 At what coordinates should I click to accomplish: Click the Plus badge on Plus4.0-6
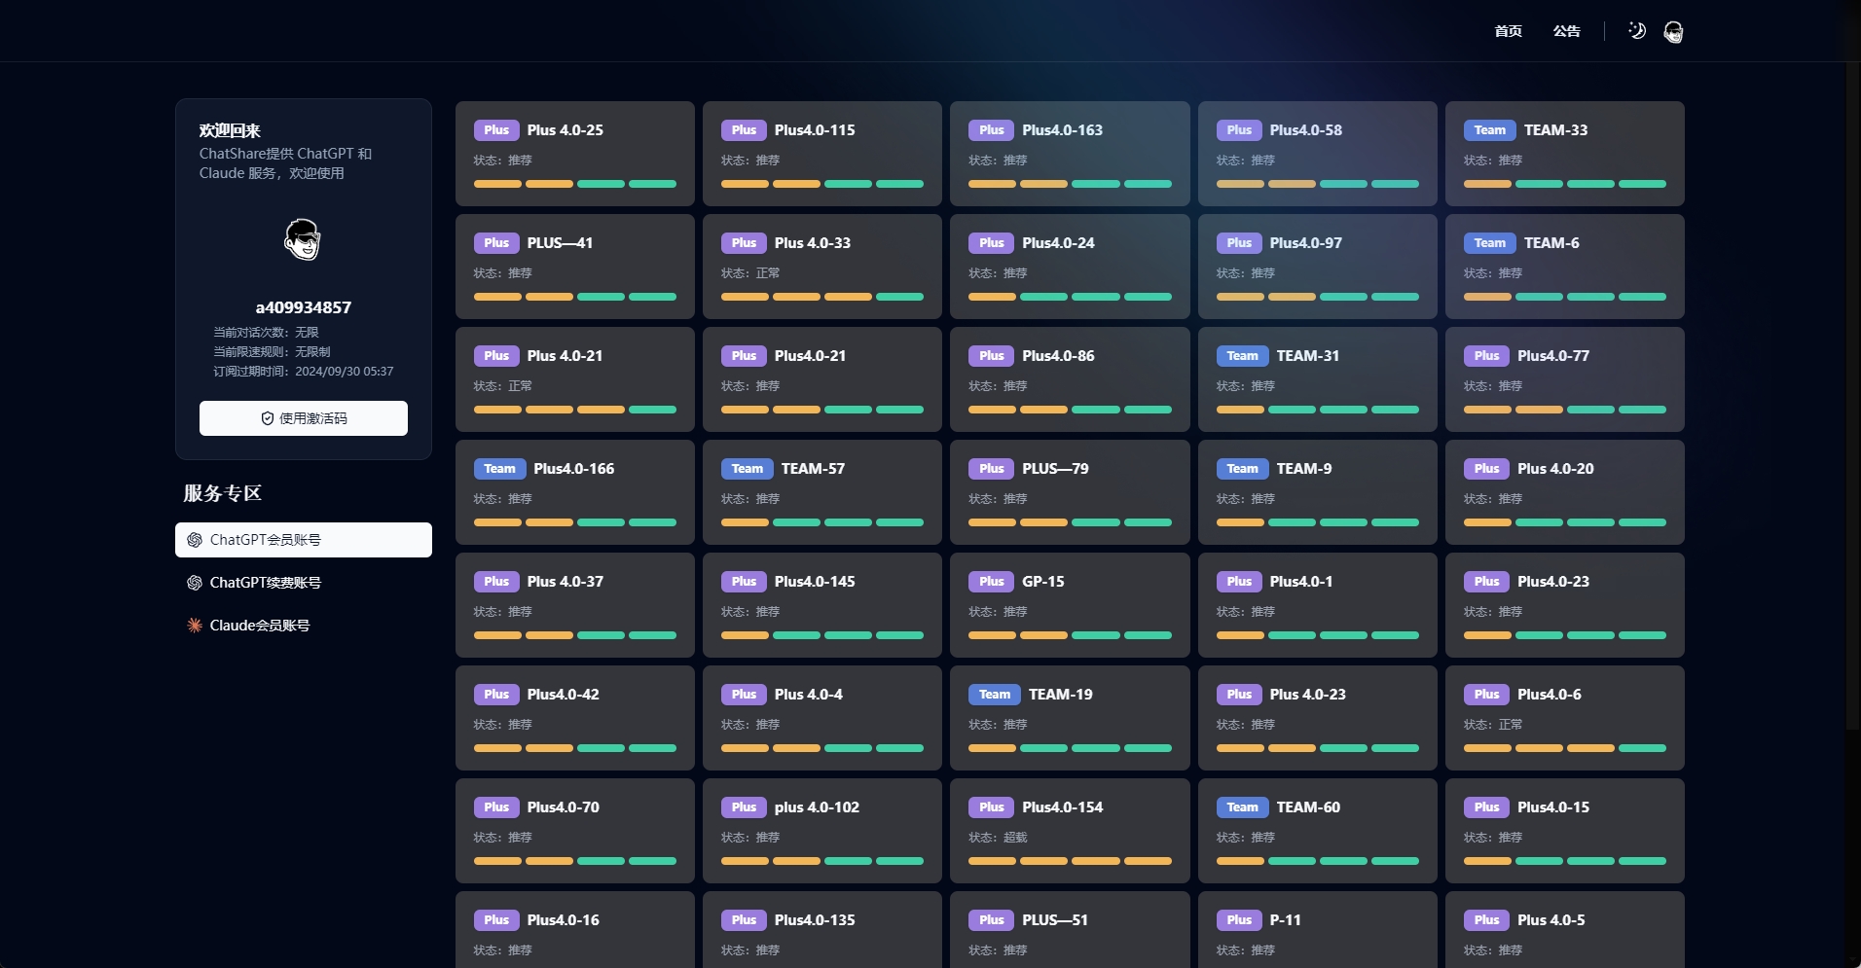1486,695
